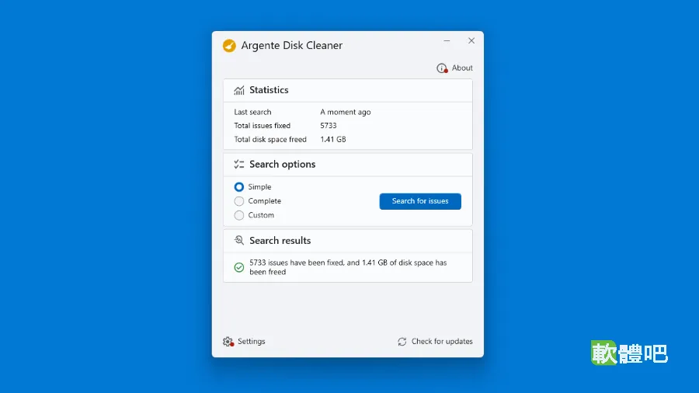699x393 pixels.
Task: Click the Search results magnifier icon
Action: pyautogui.click(x=239, y=241)
